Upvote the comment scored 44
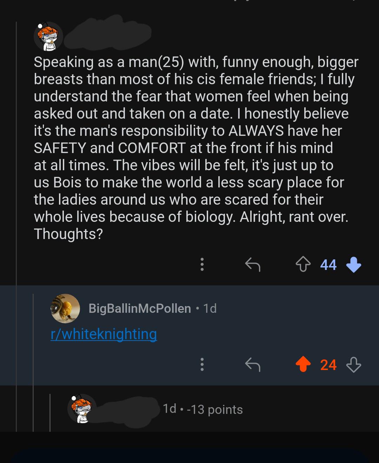The height and width of the screenshot is (463, 379). 303,264
